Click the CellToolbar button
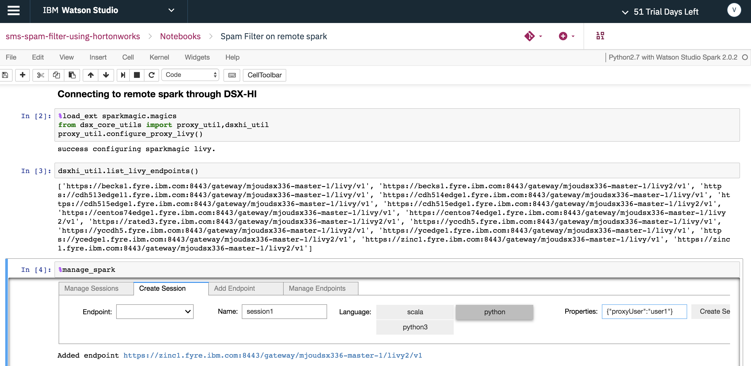The height and width of the screenshot is (366, 751). (x=265, y=75)
